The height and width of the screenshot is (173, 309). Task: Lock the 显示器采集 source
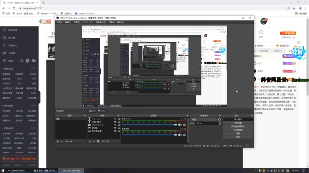pyautogui.click(x=119, y=131)
